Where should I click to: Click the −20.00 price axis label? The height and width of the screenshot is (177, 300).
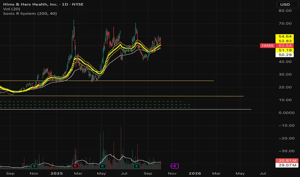(x=286, y=138)
